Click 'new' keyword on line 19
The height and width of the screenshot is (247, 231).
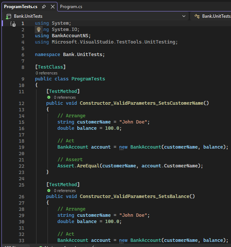pos(123,147)
